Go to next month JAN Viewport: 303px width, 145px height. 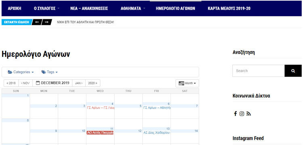point(79,83)
